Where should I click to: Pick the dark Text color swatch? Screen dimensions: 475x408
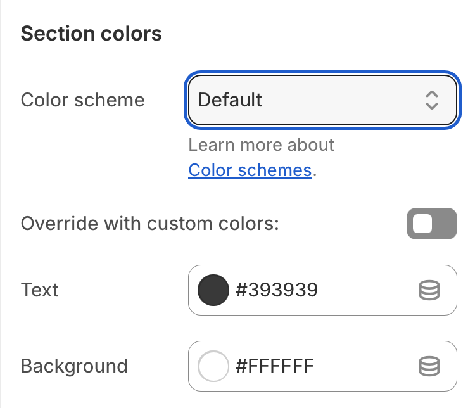pos(213,290)
